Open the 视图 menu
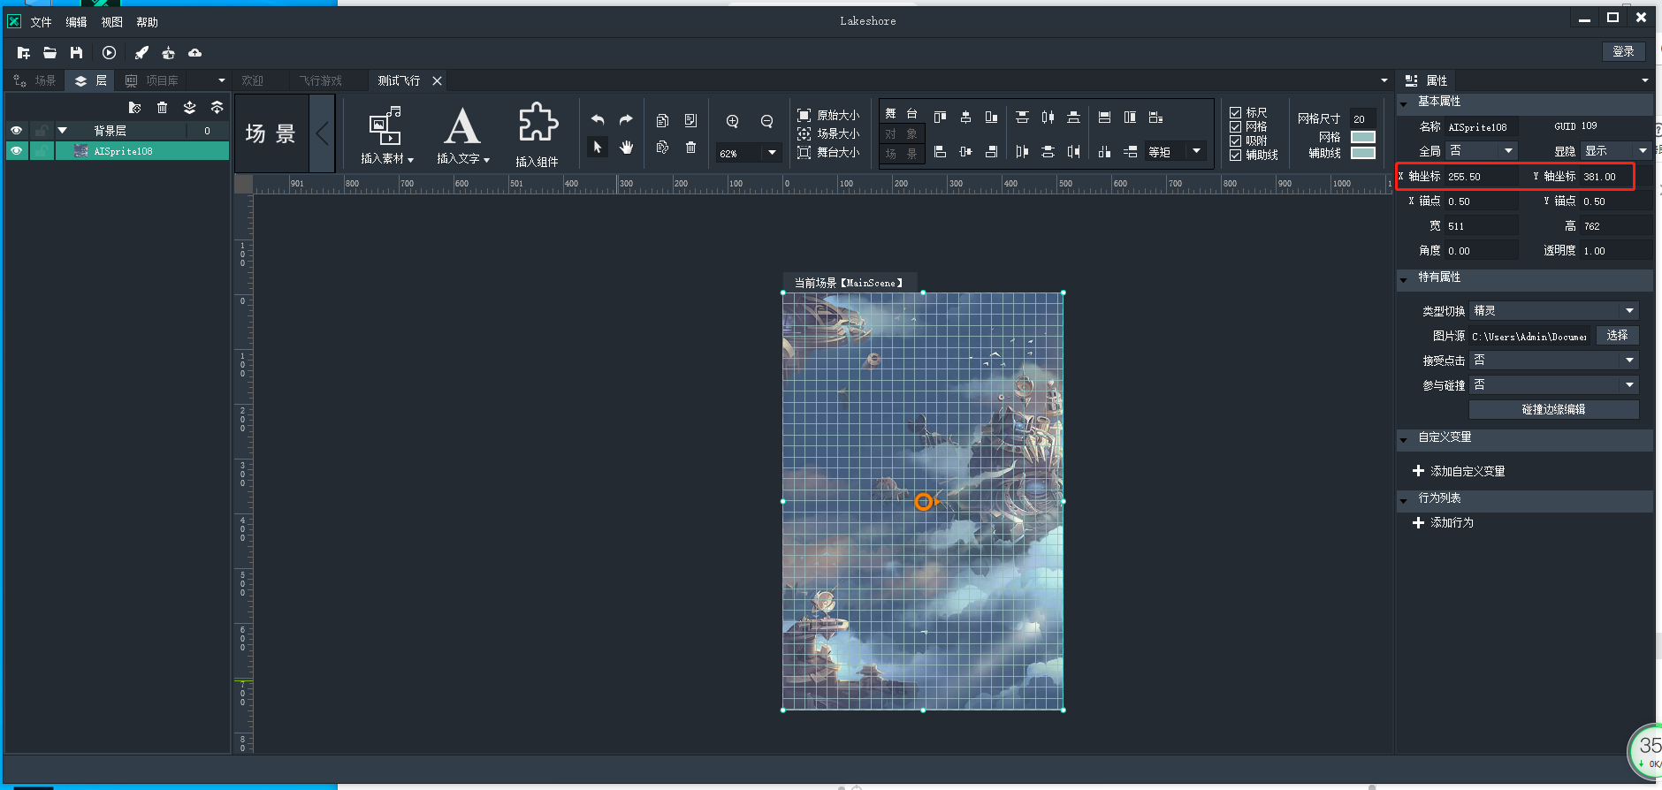1662x790 pixels. pyautogui.click(x=111, y=22)
